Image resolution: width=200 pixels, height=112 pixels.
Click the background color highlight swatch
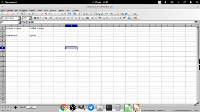(x=51, y=18)
